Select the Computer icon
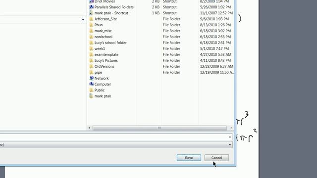The image size is (317, 178). pyautogui.click(x=91, y=84)
